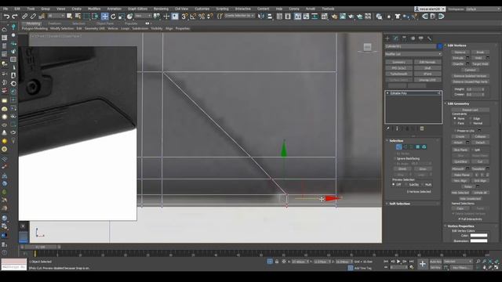Open the Create Selection Set dropdown
This screenshot has width=502, height=282.
(239, 16)
